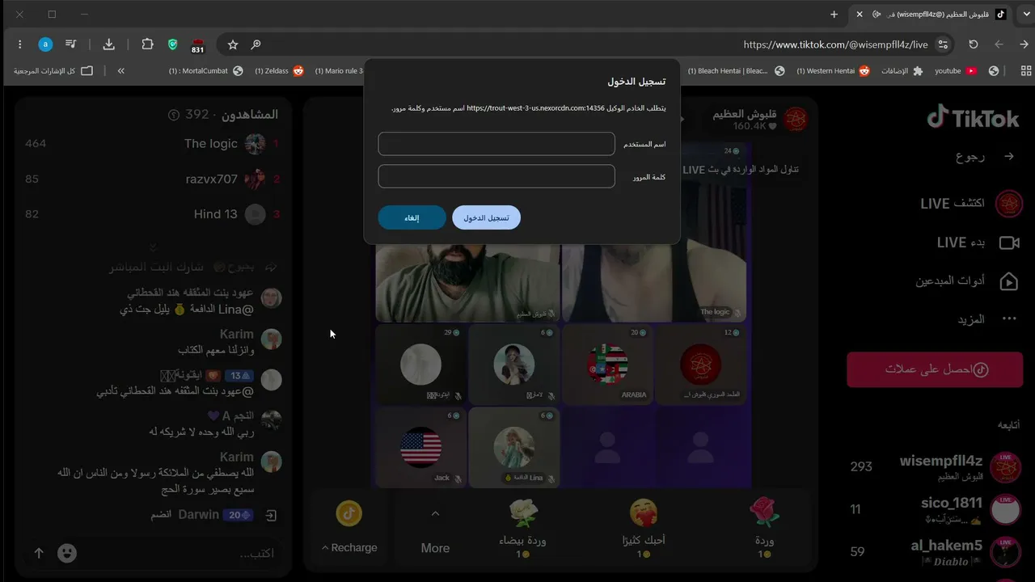Open المزيد more options in sidebar
The image size is (1035, 582).
click(x=986, y=319)
